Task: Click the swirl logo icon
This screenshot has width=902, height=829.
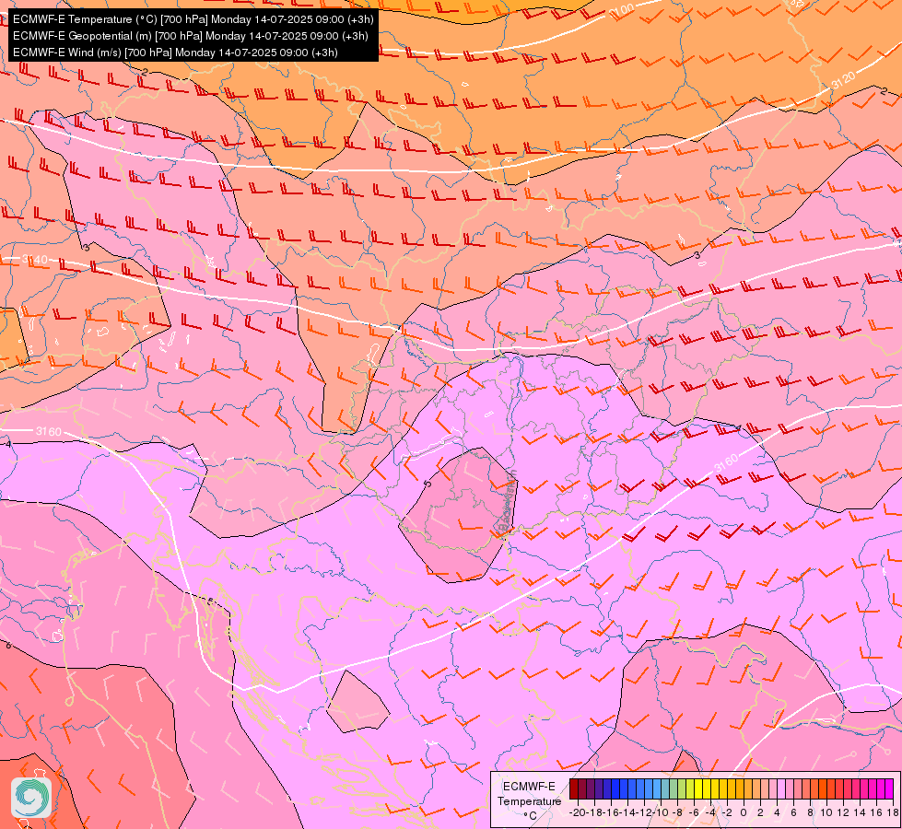Action: 31,797
